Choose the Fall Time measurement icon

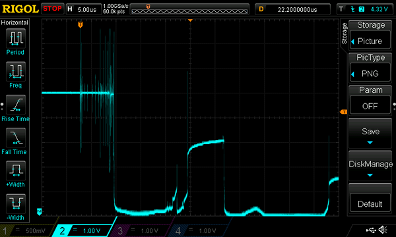pos(16,138)
